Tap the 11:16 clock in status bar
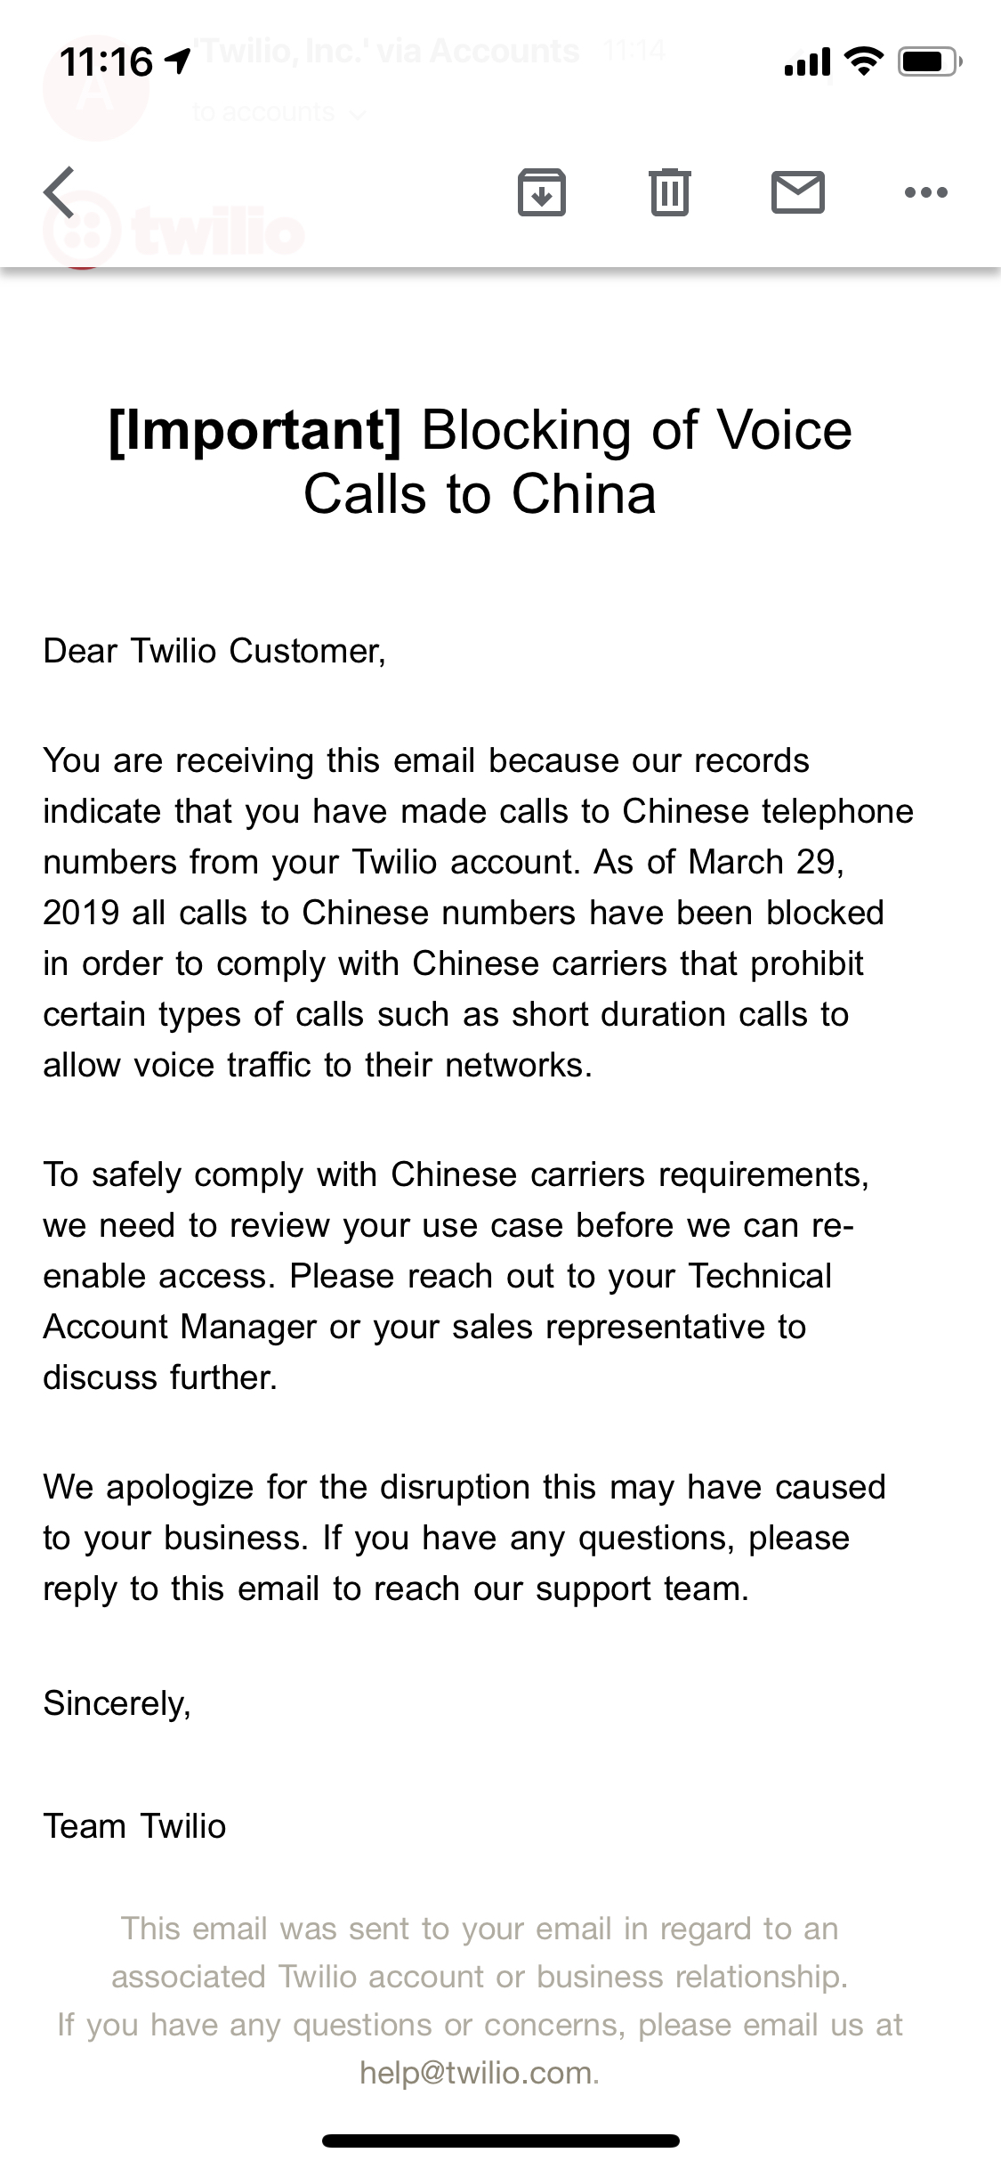 (107, 61)
